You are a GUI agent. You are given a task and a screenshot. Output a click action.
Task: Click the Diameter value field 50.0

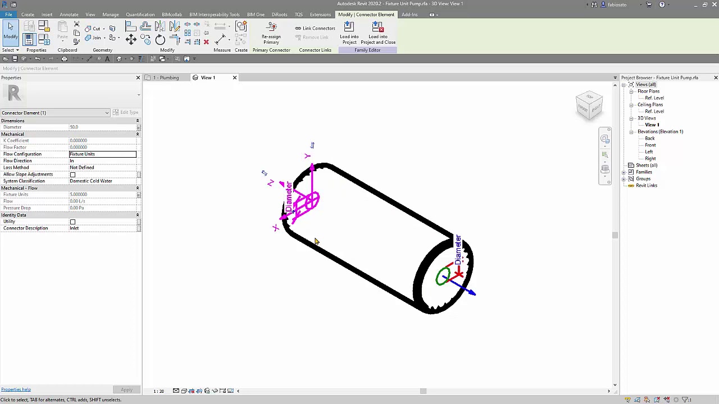(x=102, y=127)
